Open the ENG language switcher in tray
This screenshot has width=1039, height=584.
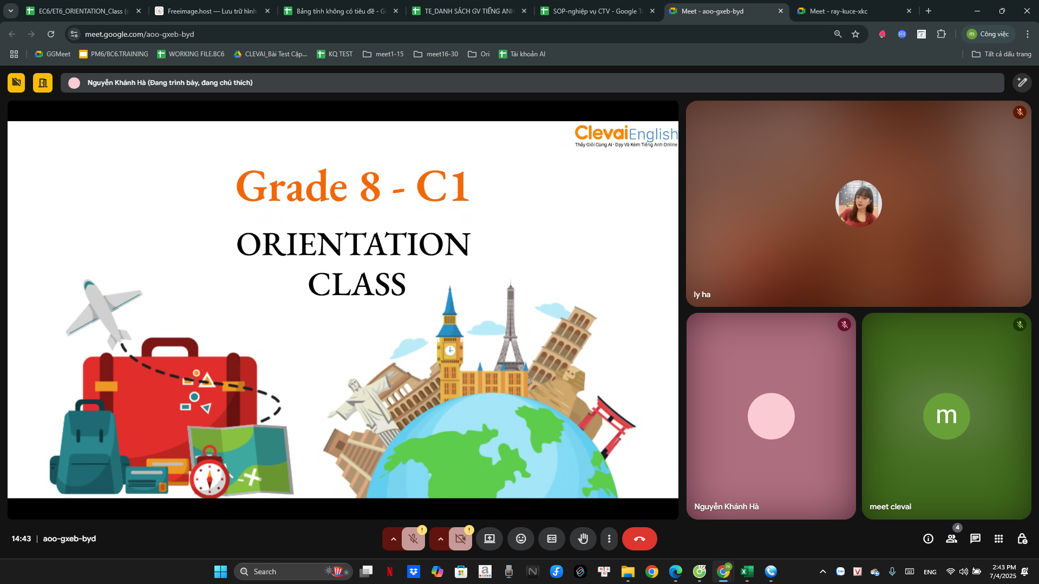930,572
